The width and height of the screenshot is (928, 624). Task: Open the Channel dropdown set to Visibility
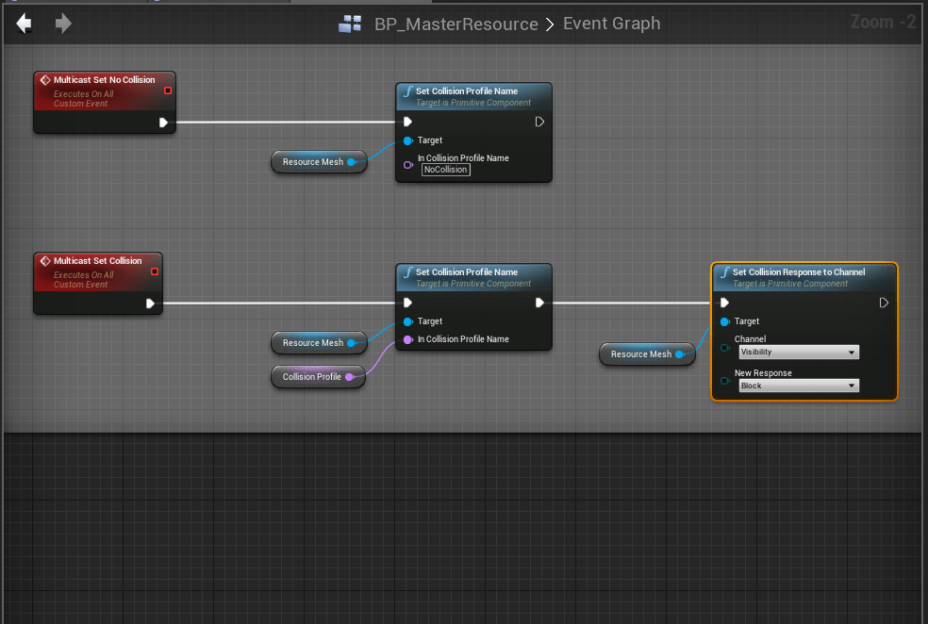798,352
